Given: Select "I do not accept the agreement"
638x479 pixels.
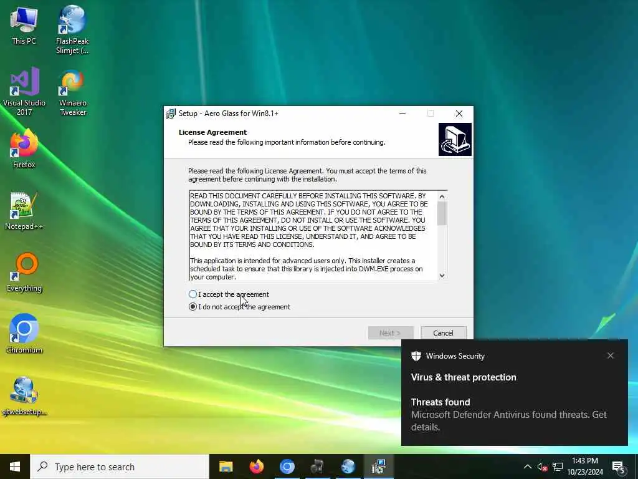Looking at the screenshot, I should (x=239, y=307).
